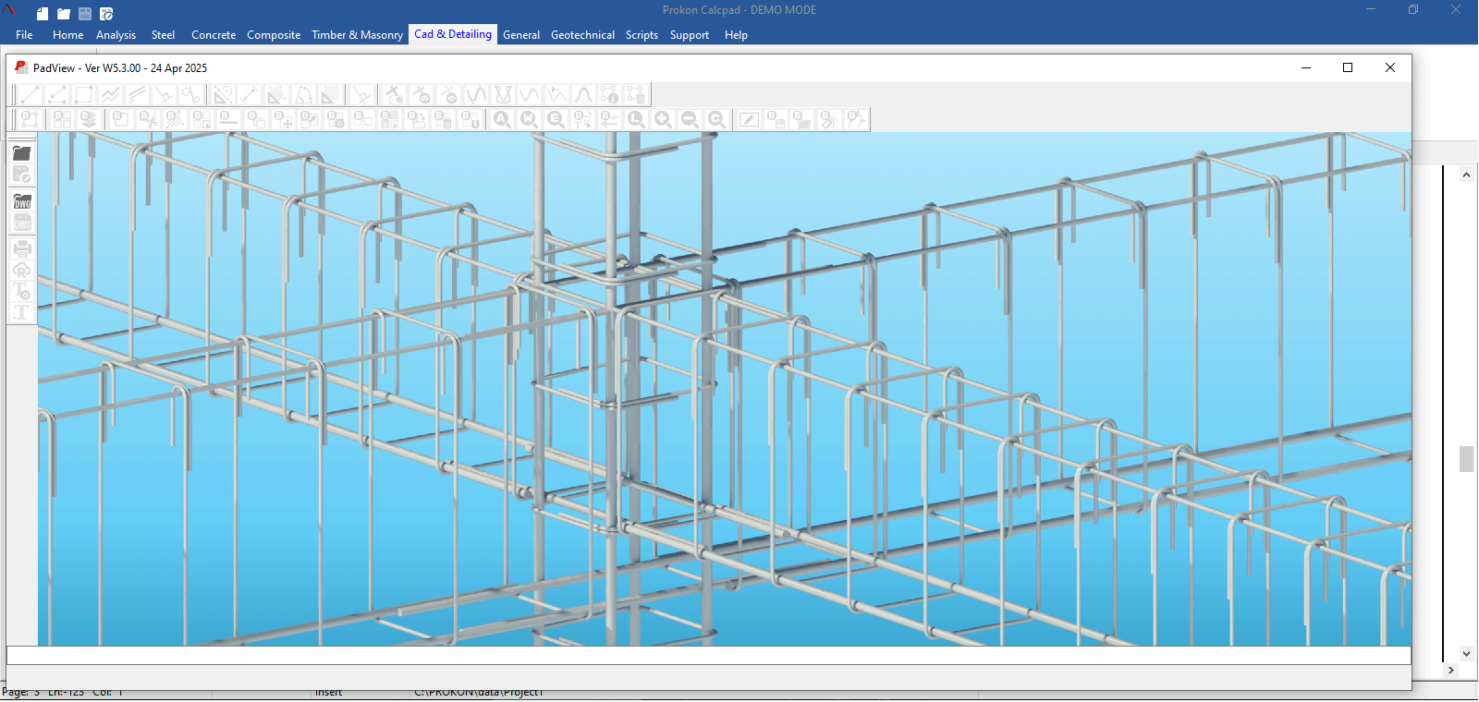Select the rectangle drawing tool
This screenshot has height=702, width=1479.
point(83,95)
